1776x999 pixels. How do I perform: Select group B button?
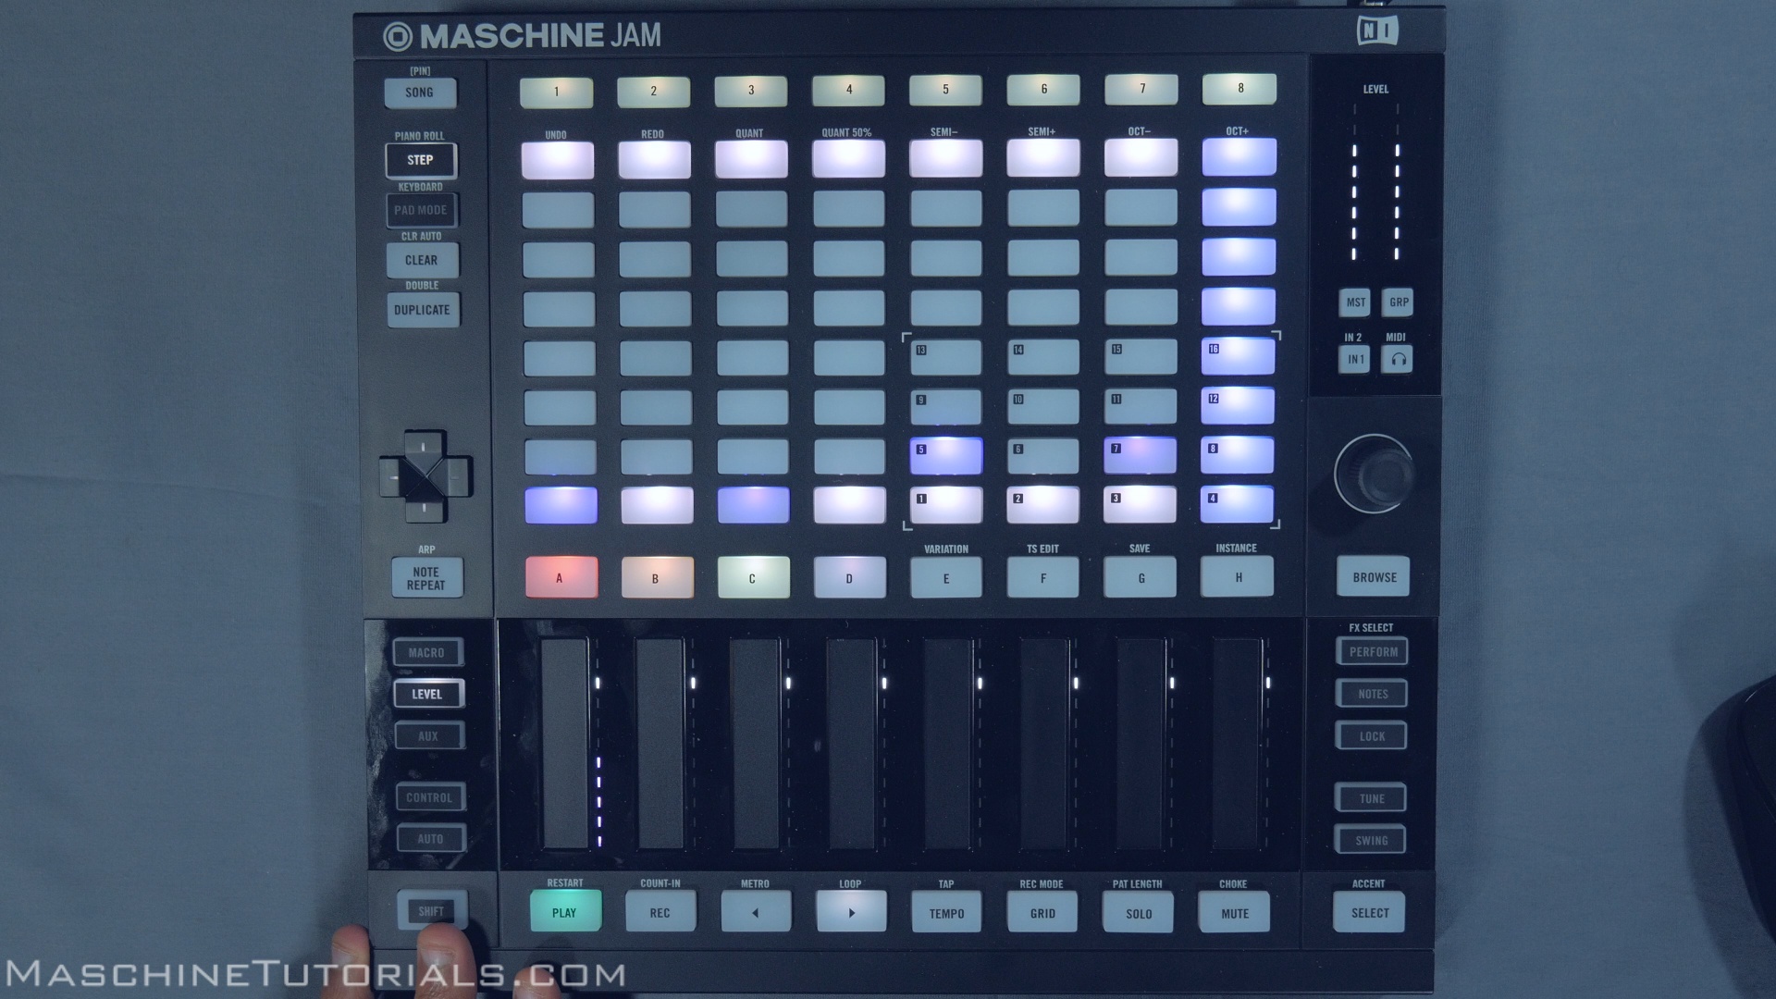tap(658, 577)
